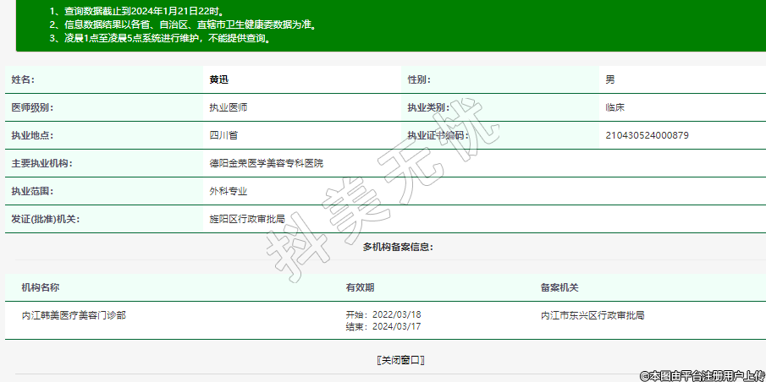Image resolution: width=766 pixels, height=382 pixels.
Task: Click the 姓名 field label
Action: [x=23, y=79]
